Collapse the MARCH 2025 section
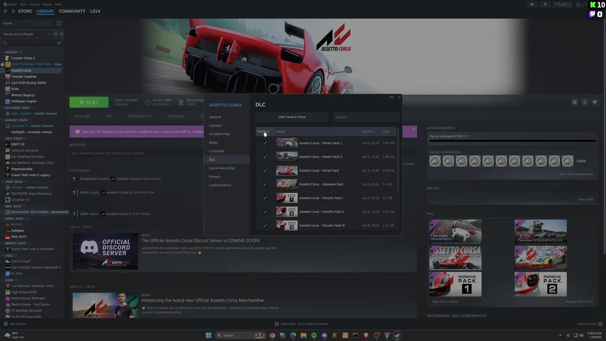The image size is (606, 341). 3,243
